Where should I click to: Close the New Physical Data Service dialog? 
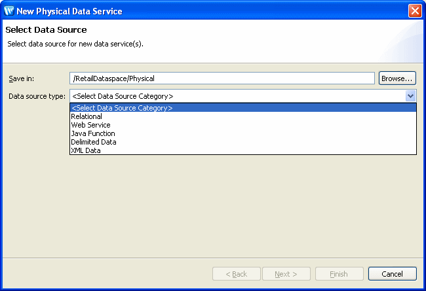click(x=414, y=11)
